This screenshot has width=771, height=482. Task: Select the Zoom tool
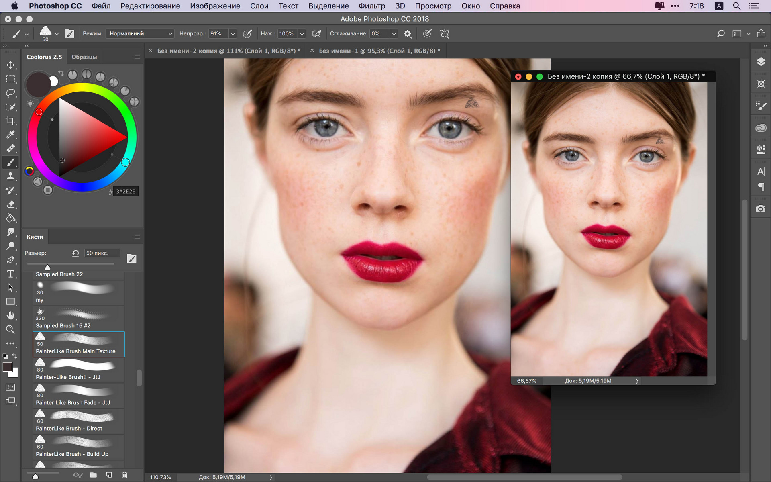pos(11,329)
